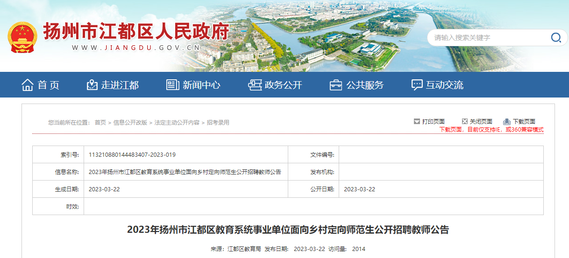
Task: Click the download page icon
Action: (x=507, y=122)
